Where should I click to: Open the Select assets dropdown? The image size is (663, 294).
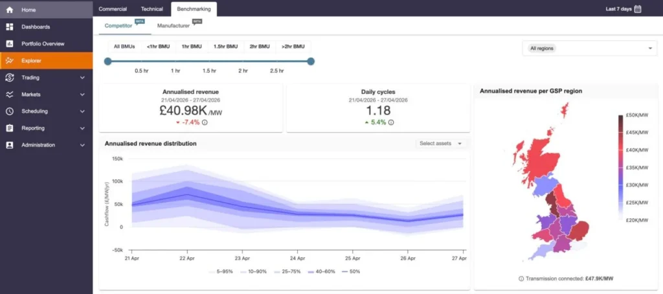pos(441,143)
